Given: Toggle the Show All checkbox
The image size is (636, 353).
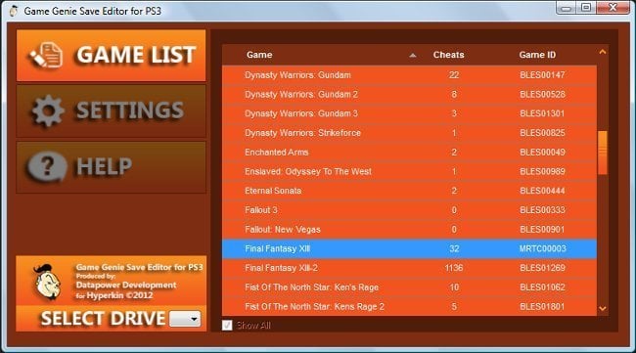Looking at the screenshot, I should [227, 325].
